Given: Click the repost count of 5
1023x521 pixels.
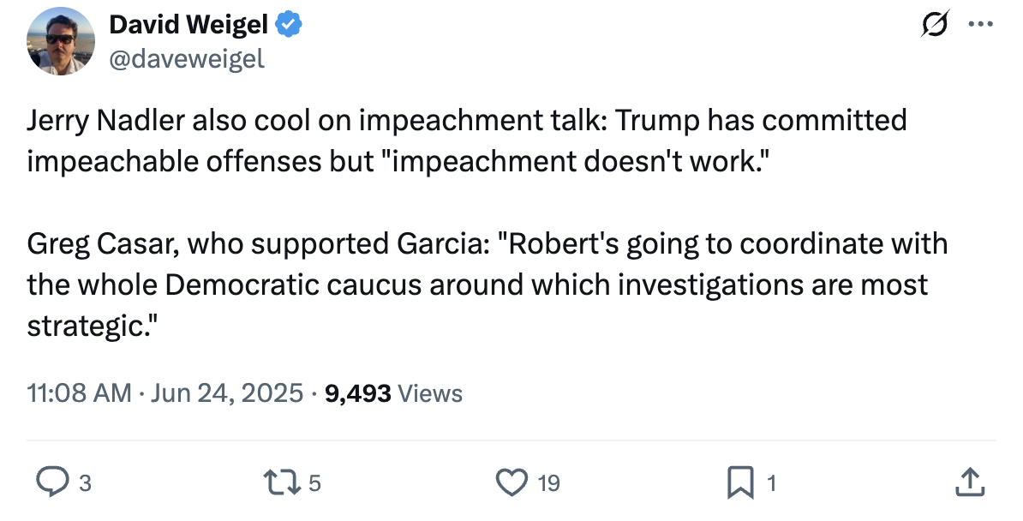Looking at the screenshot, I should click(314, 484).
